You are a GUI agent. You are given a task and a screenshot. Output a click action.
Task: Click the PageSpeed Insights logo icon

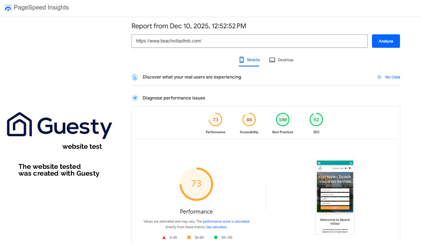8,8
